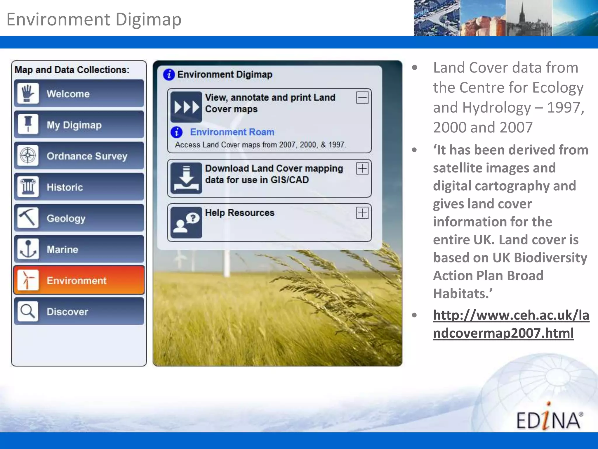Click the Discover magnifying glass icon

pyautogui.click(x=28, y=311)
